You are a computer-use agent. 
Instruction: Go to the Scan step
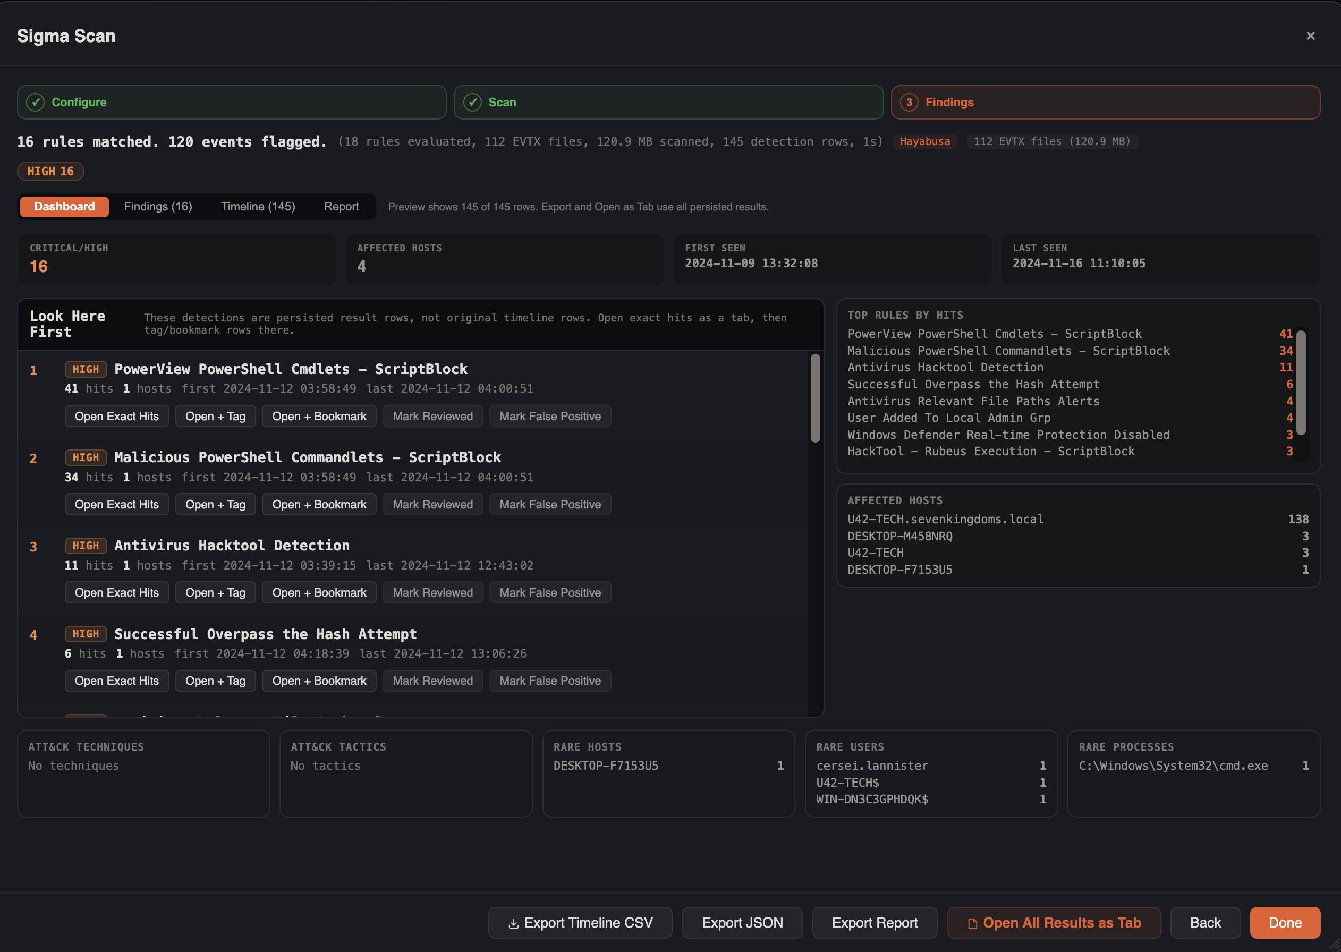coord(669,103)
